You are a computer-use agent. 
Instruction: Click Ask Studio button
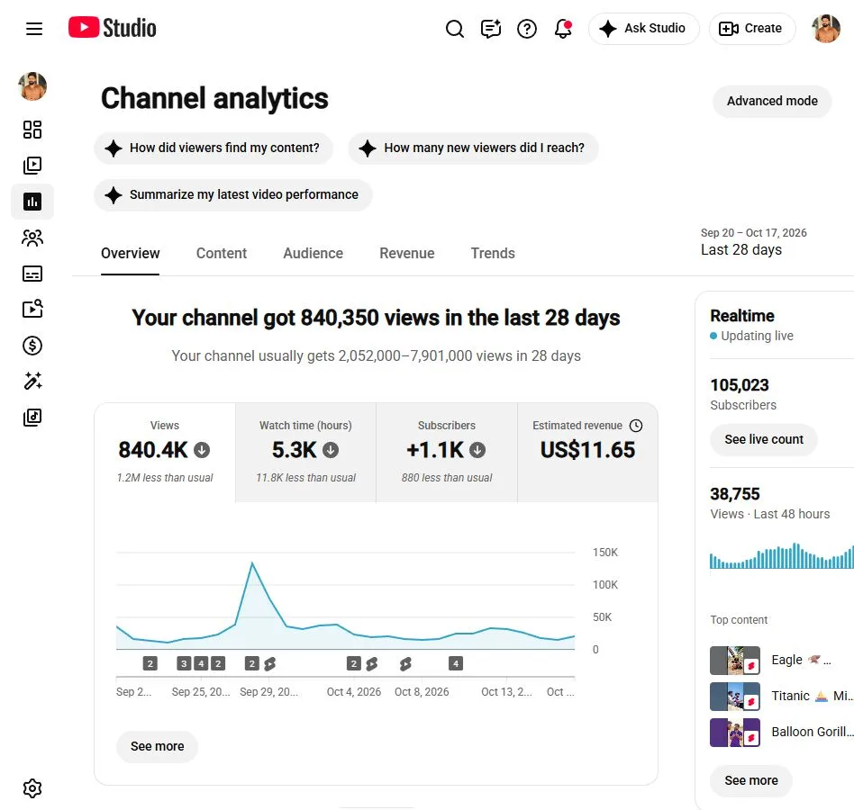click(644, 28)
